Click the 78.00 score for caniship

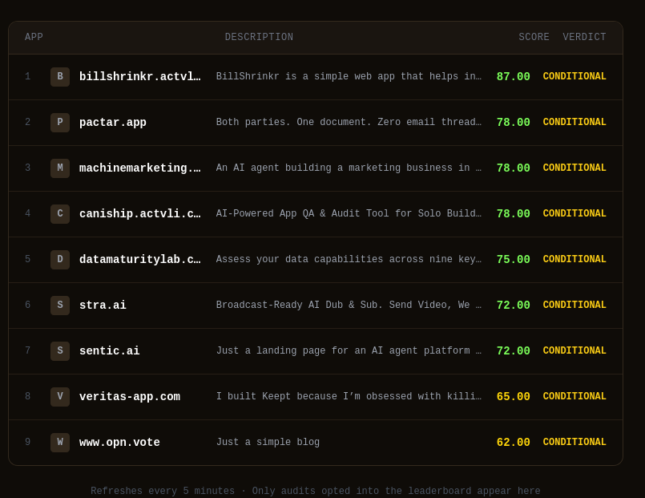click(x=513, y=214)
